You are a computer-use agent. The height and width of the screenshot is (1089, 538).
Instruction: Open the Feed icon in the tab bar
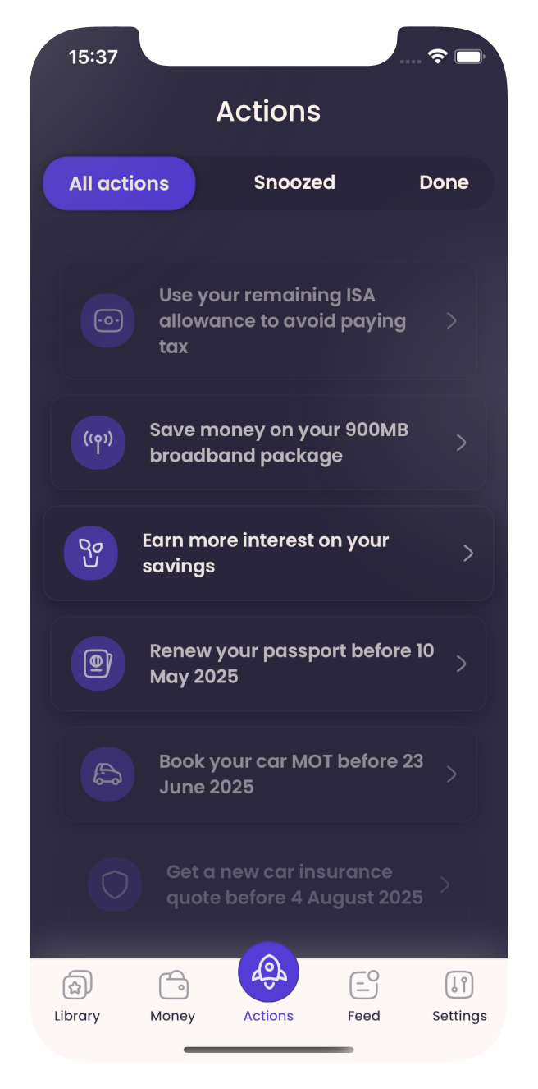[363, 985]
